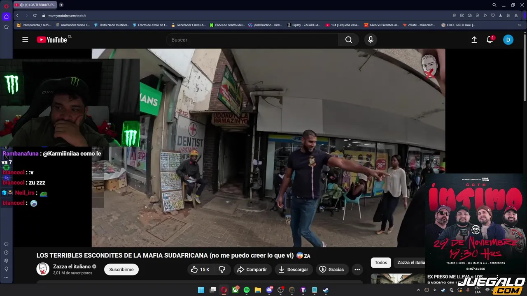Click the URL www.youtube.com/watch address bar

(67, 15)
